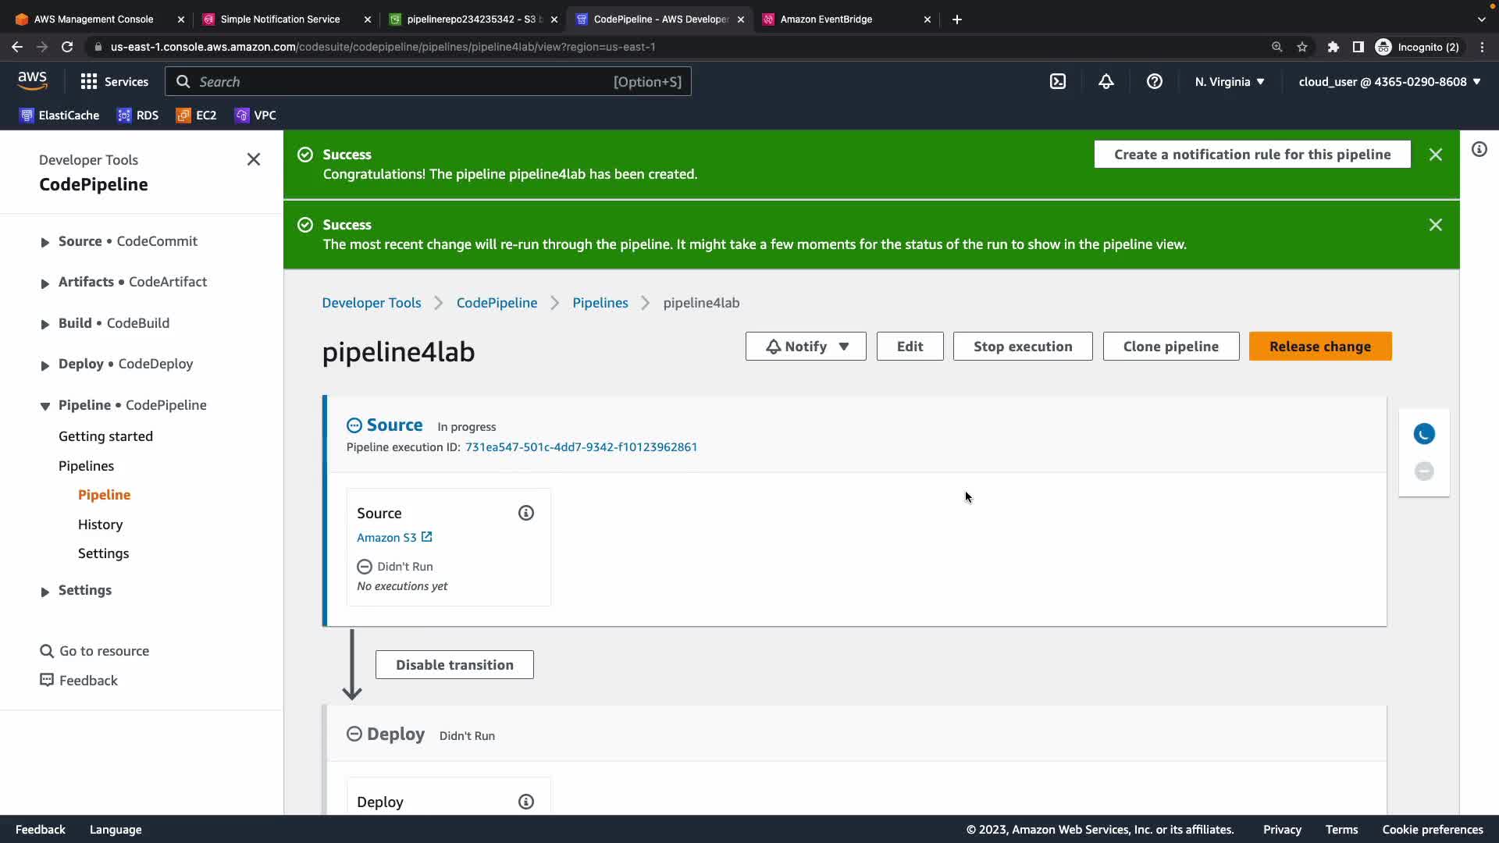Image resolution: width=1499 pixels, height=843 pixels.
Task: Dismiss the pipeline created success banner
Action: point(1435,155)
